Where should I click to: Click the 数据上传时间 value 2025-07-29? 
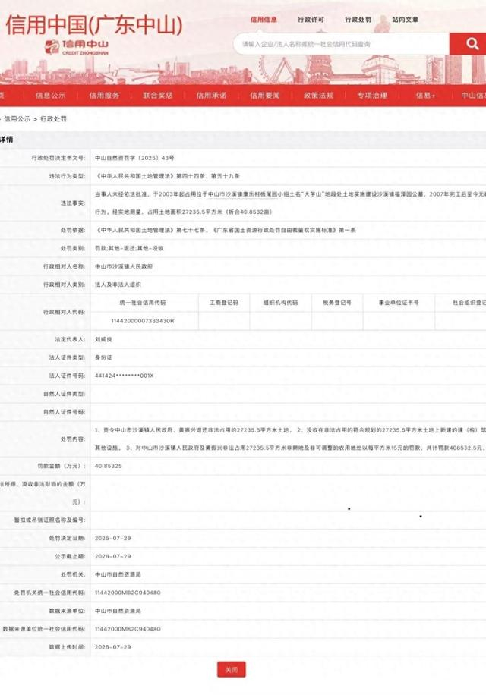(112, 647)
